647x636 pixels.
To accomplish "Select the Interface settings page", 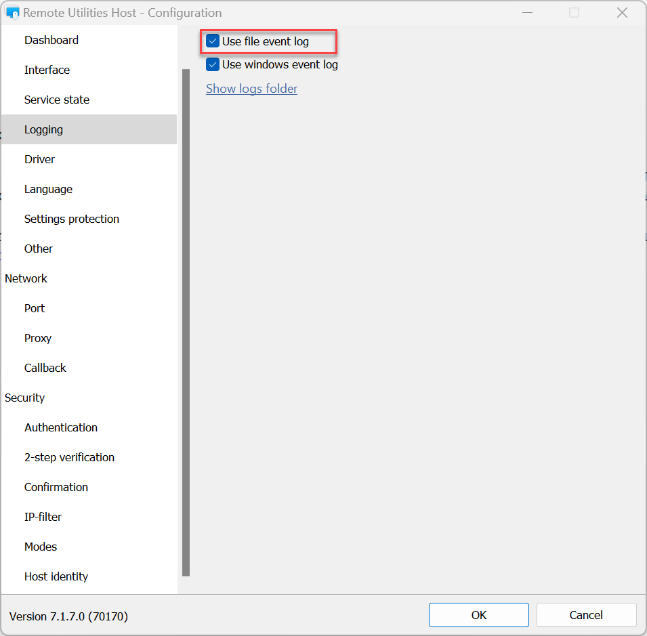I will coord(89,70).
